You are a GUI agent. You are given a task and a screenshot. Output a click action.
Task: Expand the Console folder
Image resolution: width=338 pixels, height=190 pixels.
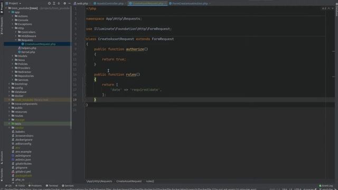click(x=12, y=20)
